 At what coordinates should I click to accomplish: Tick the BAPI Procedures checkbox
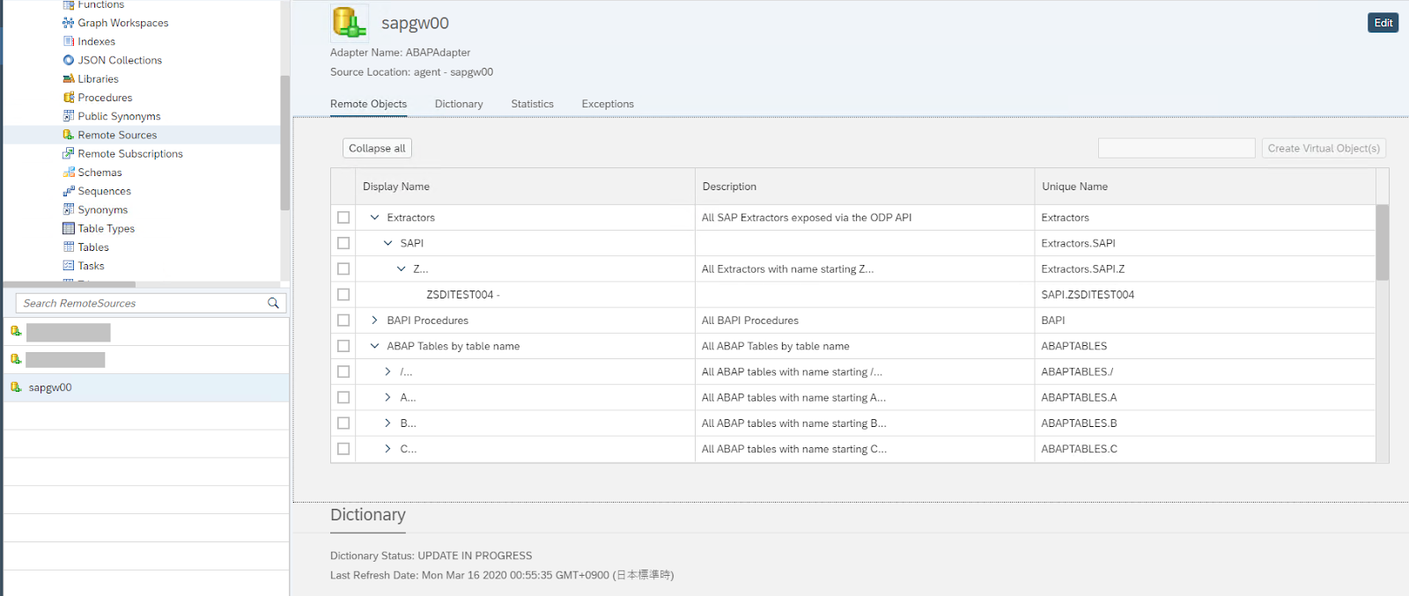coord(343,320)
